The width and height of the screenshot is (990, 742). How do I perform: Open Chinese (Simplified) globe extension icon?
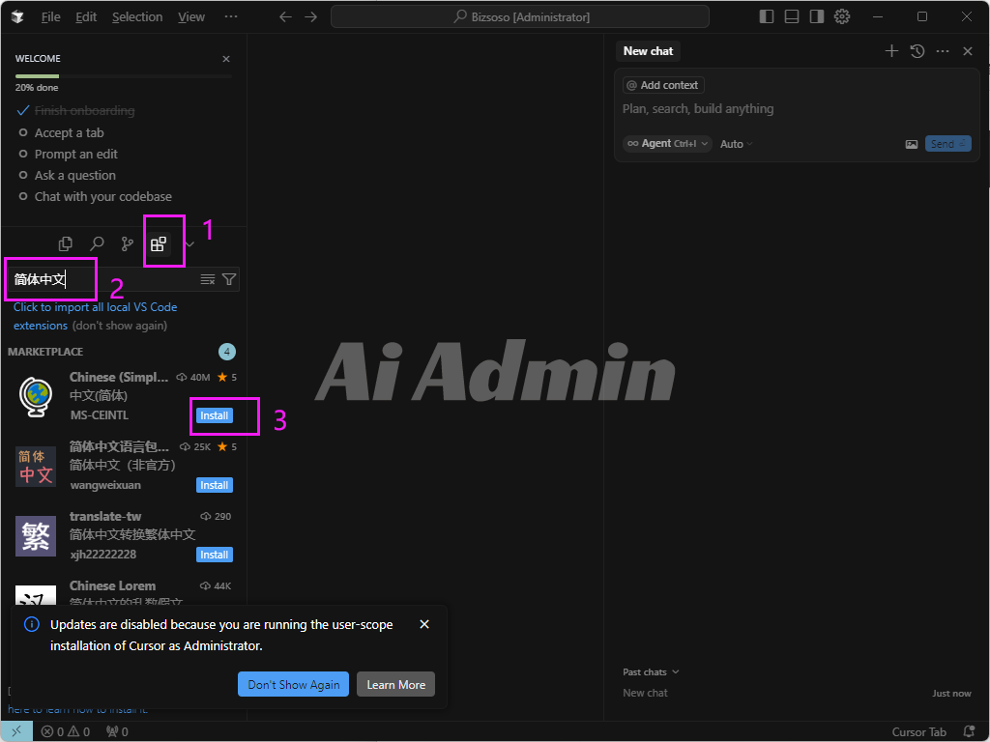click(x=36, y=397)
